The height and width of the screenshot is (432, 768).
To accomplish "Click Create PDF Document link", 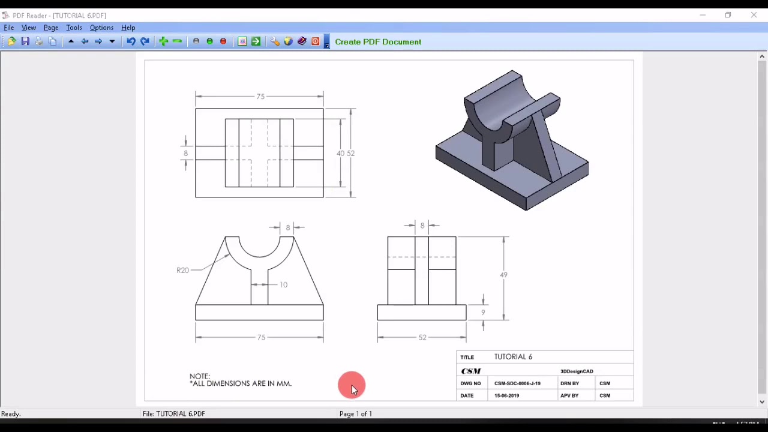I will 378,42.
